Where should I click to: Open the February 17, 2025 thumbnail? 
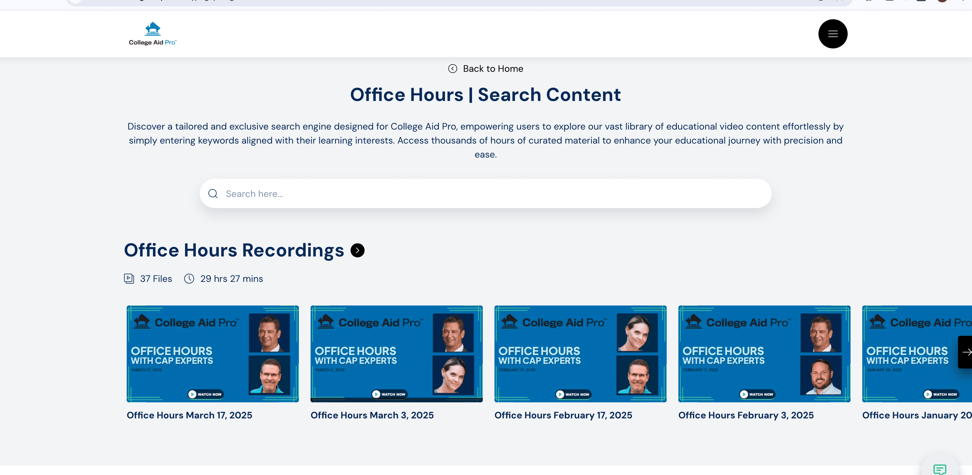580,354
